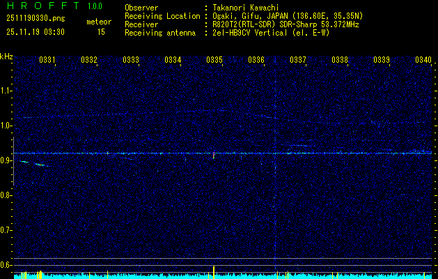The height and width of the screenshot is (279, 438).
Task: Click the gray vertical range bar on left
Action: (x=13, y=161)
